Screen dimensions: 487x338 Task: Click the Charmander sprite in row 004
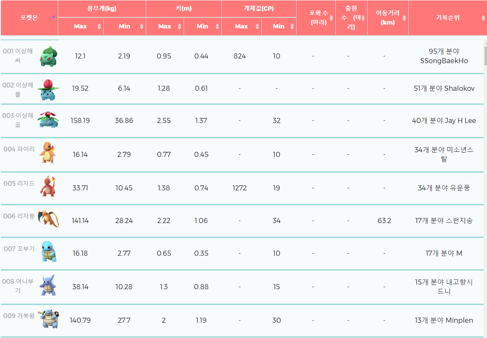click(x=47, y=153)
